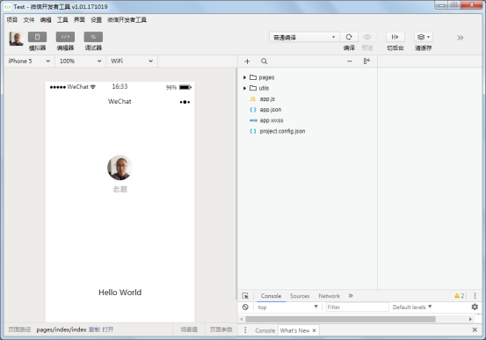Image resolution: width=486 pixels, height=340 pixels.
Task: Open the 项目 menu
Action: tap(12, 20)
